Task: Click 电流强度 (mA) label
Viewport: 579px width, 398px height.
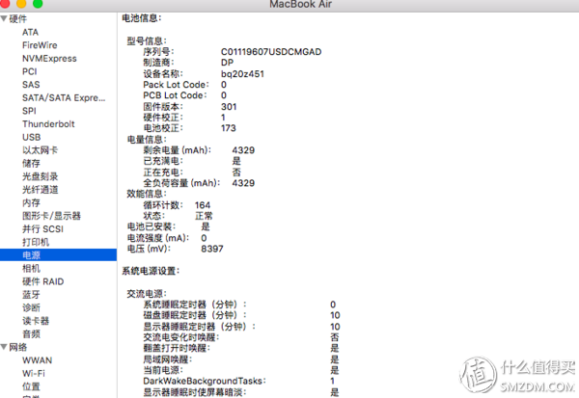Action: click(157, 238)
